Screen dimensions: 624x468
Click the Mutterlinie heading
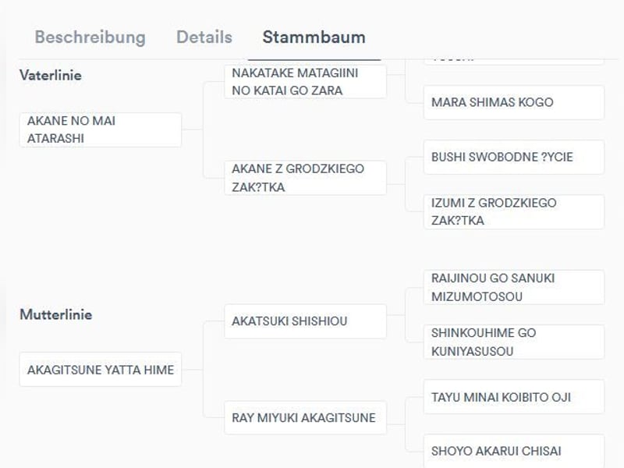(55, 314)
